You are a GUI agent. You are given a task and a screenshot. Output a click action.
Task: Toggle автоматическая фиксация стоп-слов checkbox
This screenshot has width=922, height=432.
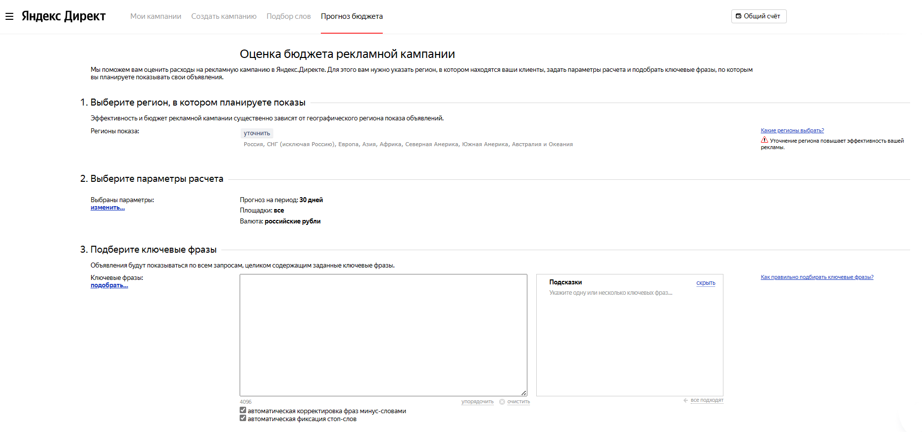tap(243, 418)
